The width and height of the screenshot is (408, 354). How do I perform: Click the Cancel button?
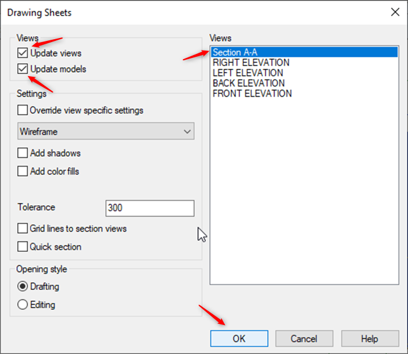pyautogui.click(x=304, y=339)
